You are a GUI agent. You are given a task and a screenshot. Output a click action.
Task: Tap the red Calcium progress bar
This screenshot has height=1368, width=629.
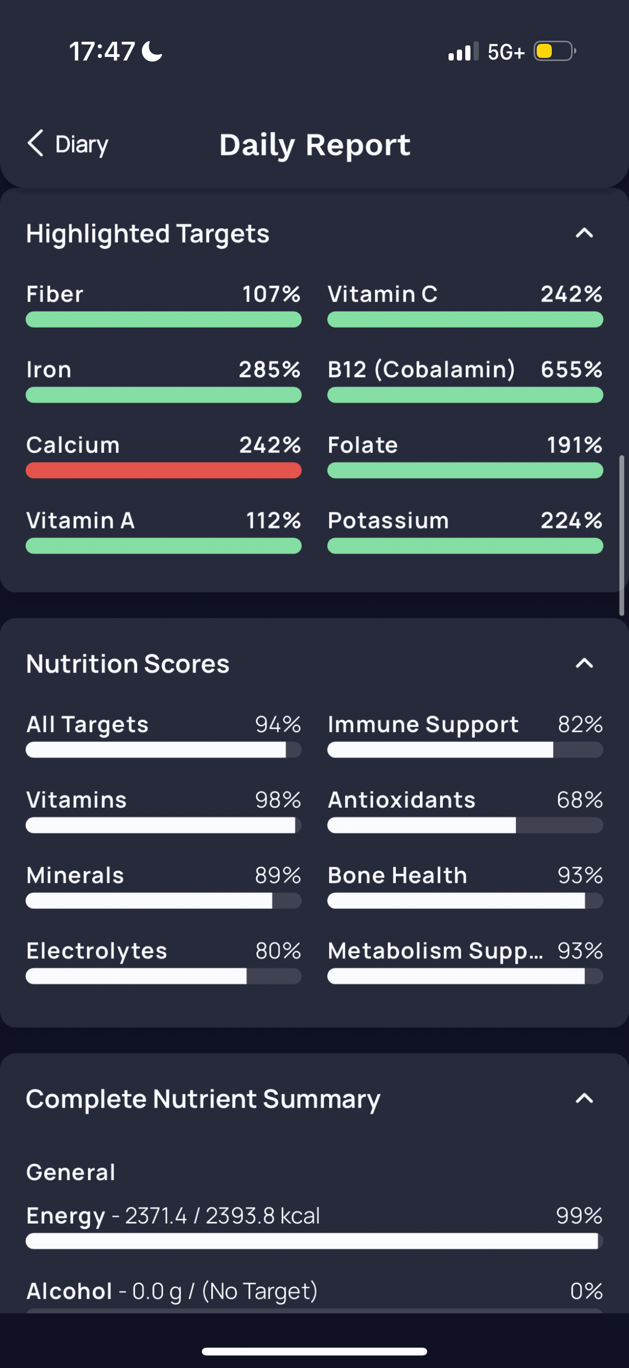coord(163,471)
